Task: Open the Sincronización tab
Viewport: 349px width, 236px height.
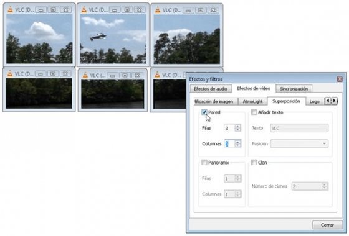Action: pyautogui.click(x=294, y=89)
